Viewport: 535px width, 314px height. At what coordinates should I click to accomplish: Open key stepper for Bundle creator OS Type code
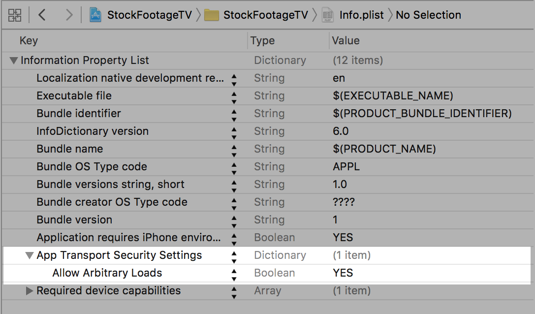coord(234,204)
